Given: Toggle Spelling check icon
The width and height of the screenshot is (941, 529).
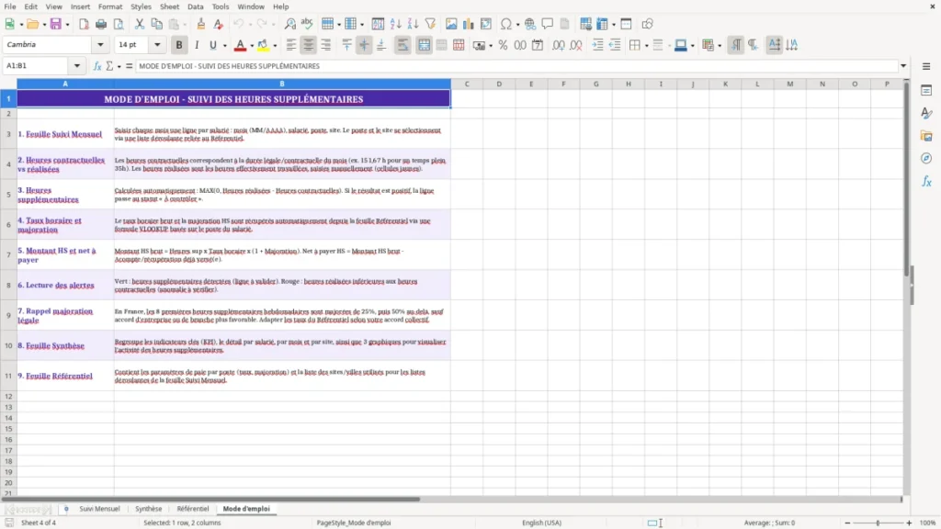Looking at the screenshot, I should (307, 24).
